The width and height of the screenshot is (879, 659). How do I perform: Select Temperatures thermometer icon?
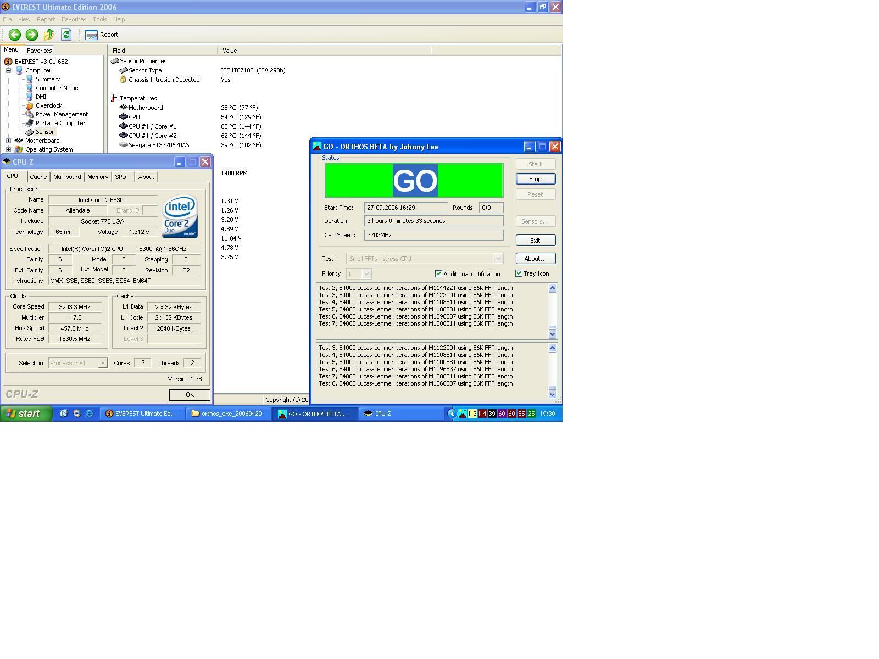coord(114,98)
